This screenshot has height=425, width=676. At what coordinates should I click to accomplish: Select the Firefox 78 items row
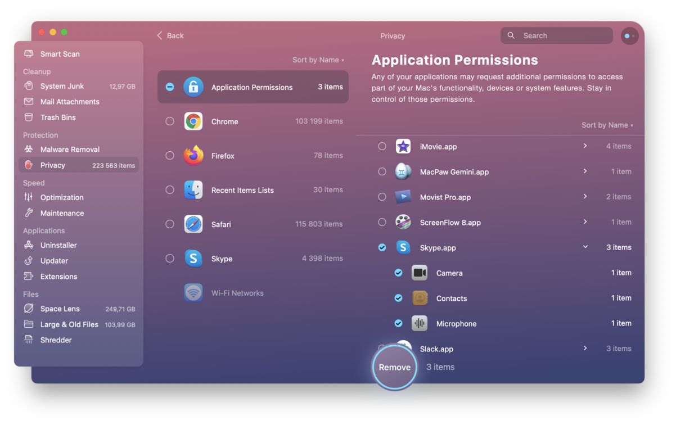[253, 156]
